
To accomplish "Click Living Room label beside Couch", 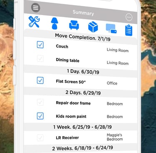I will (x=118, y=50).
